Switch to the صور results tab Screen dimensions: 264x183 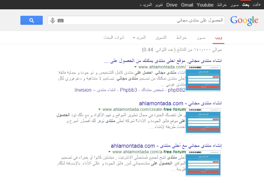(x=201, y=38)
